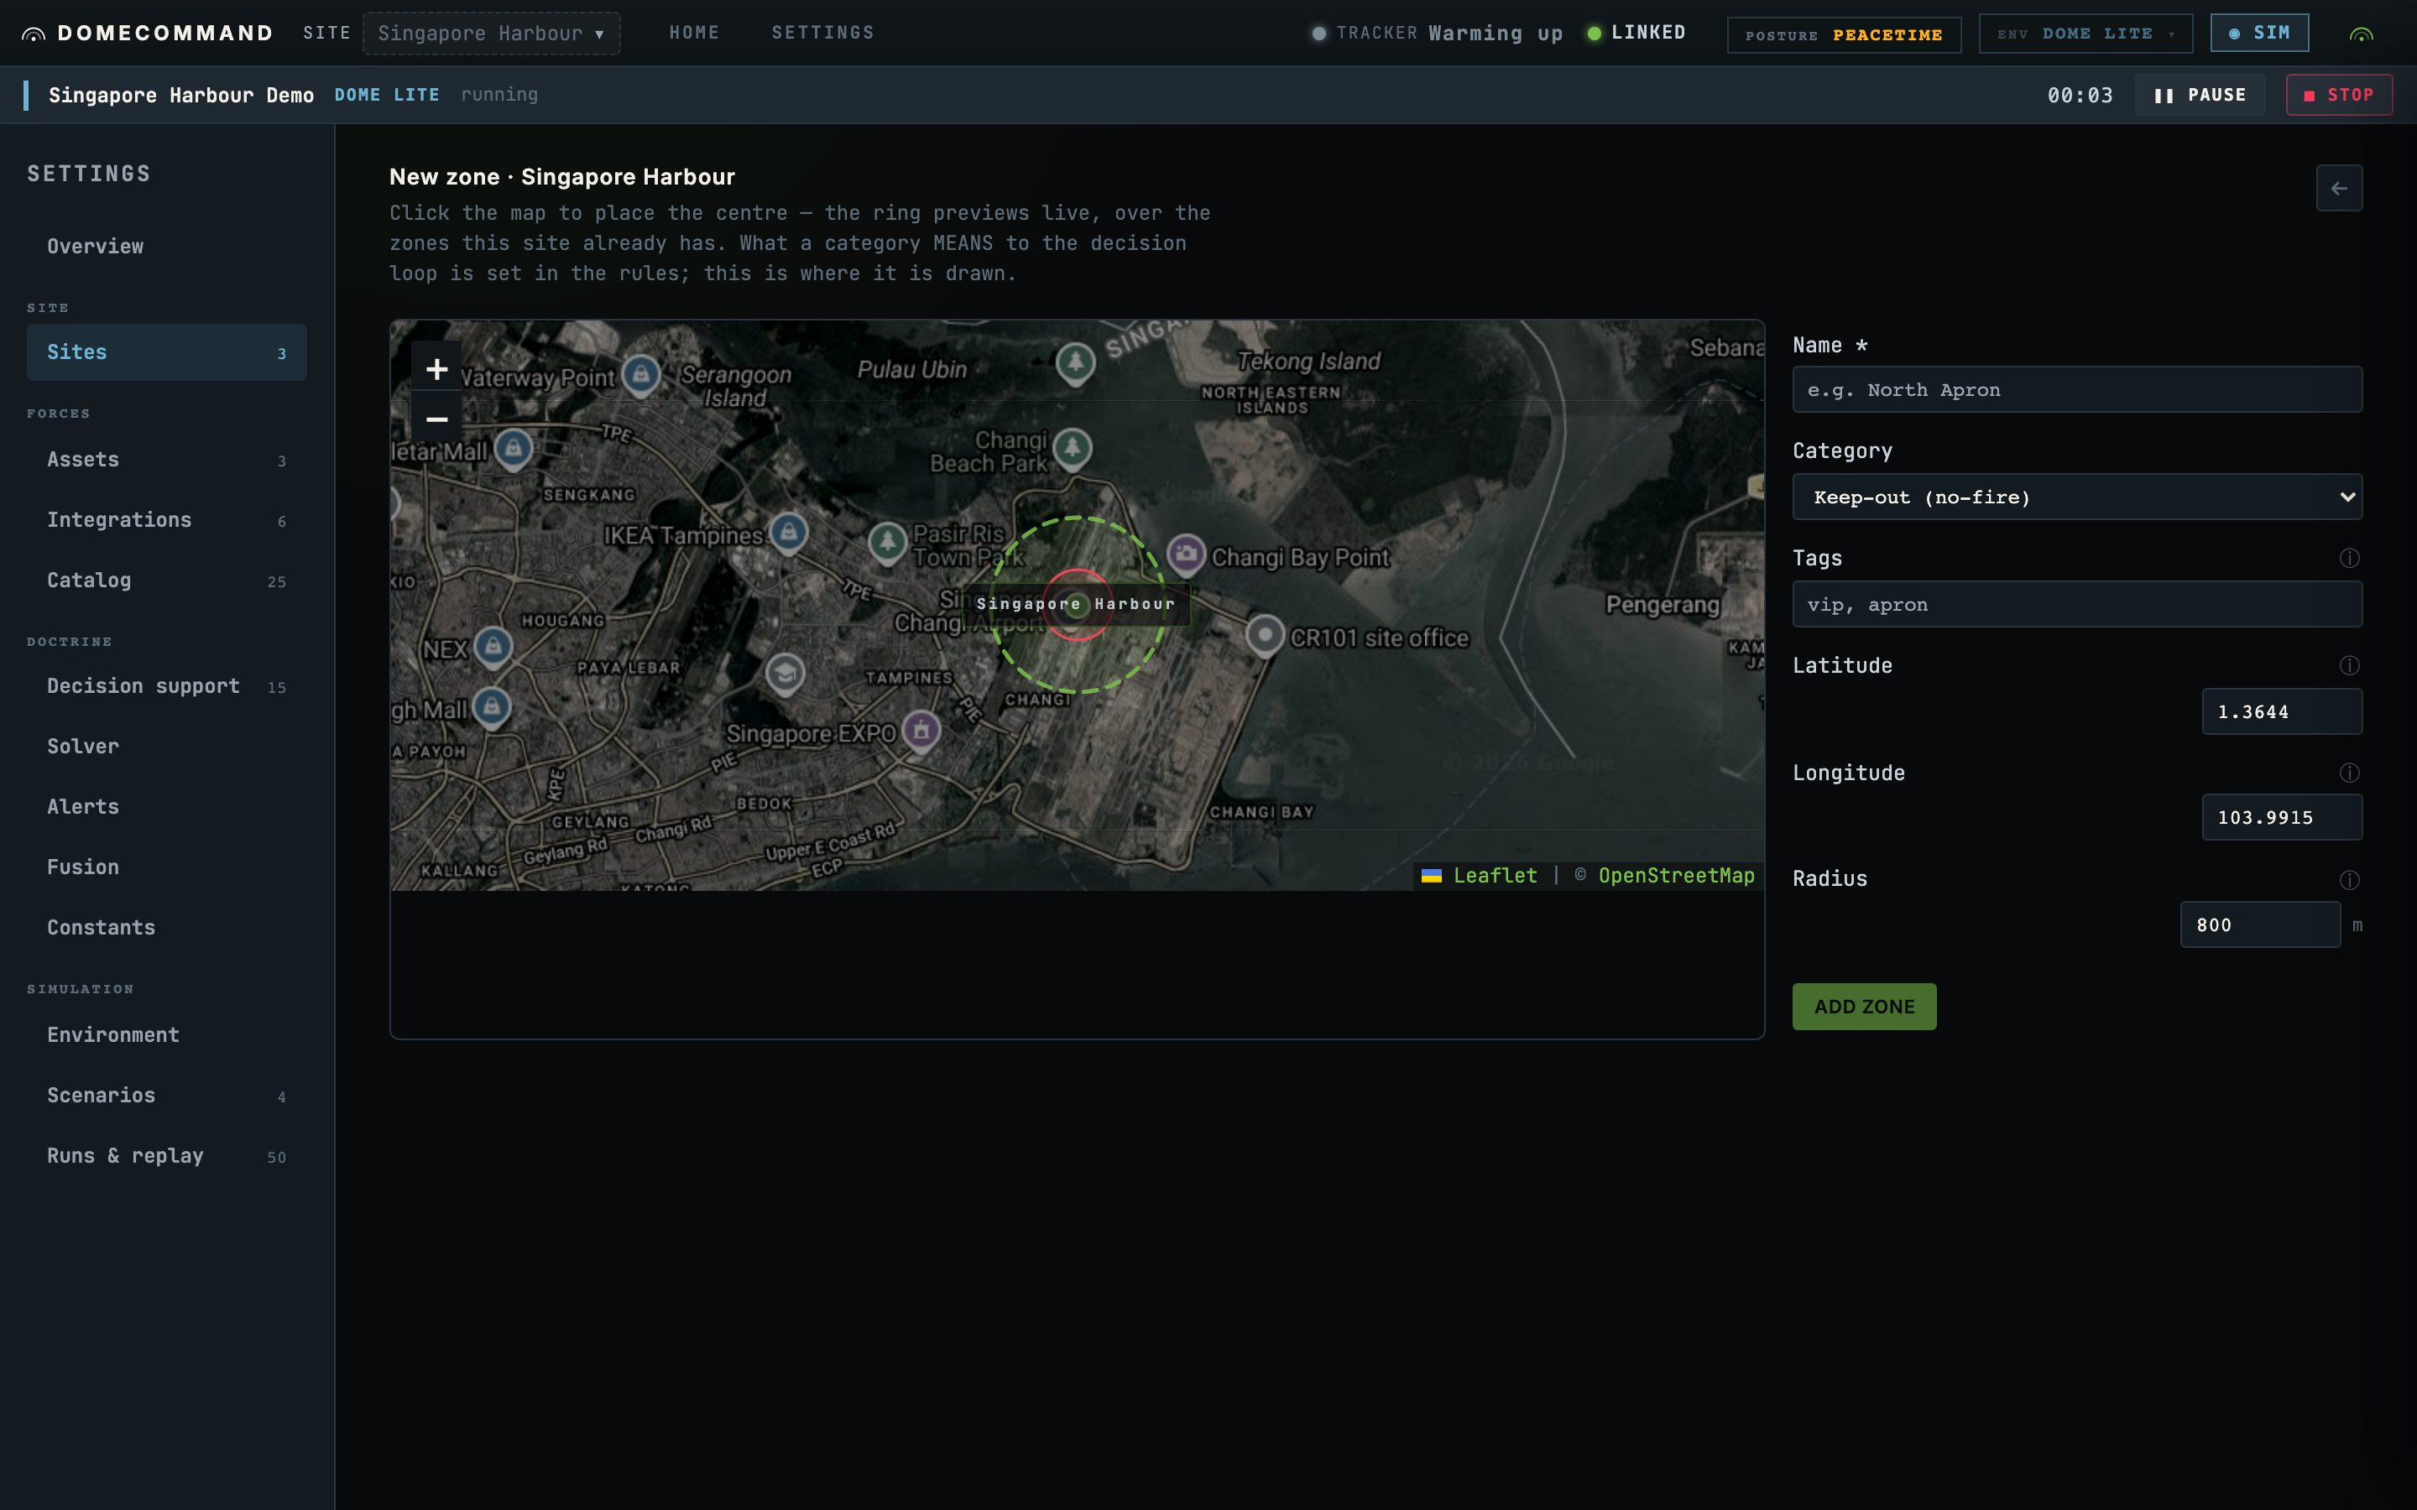Open Solver in the sidebar
Image resolution: width=2417 pixels, height=1510 pixels.
(x=167, y=747)
